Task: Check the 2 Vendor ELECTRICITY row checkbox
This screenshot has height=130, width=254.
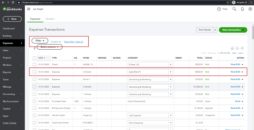Action: [34, 72]
